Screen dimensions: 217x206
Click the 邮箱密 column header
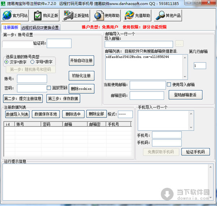[x=97, y=124]
